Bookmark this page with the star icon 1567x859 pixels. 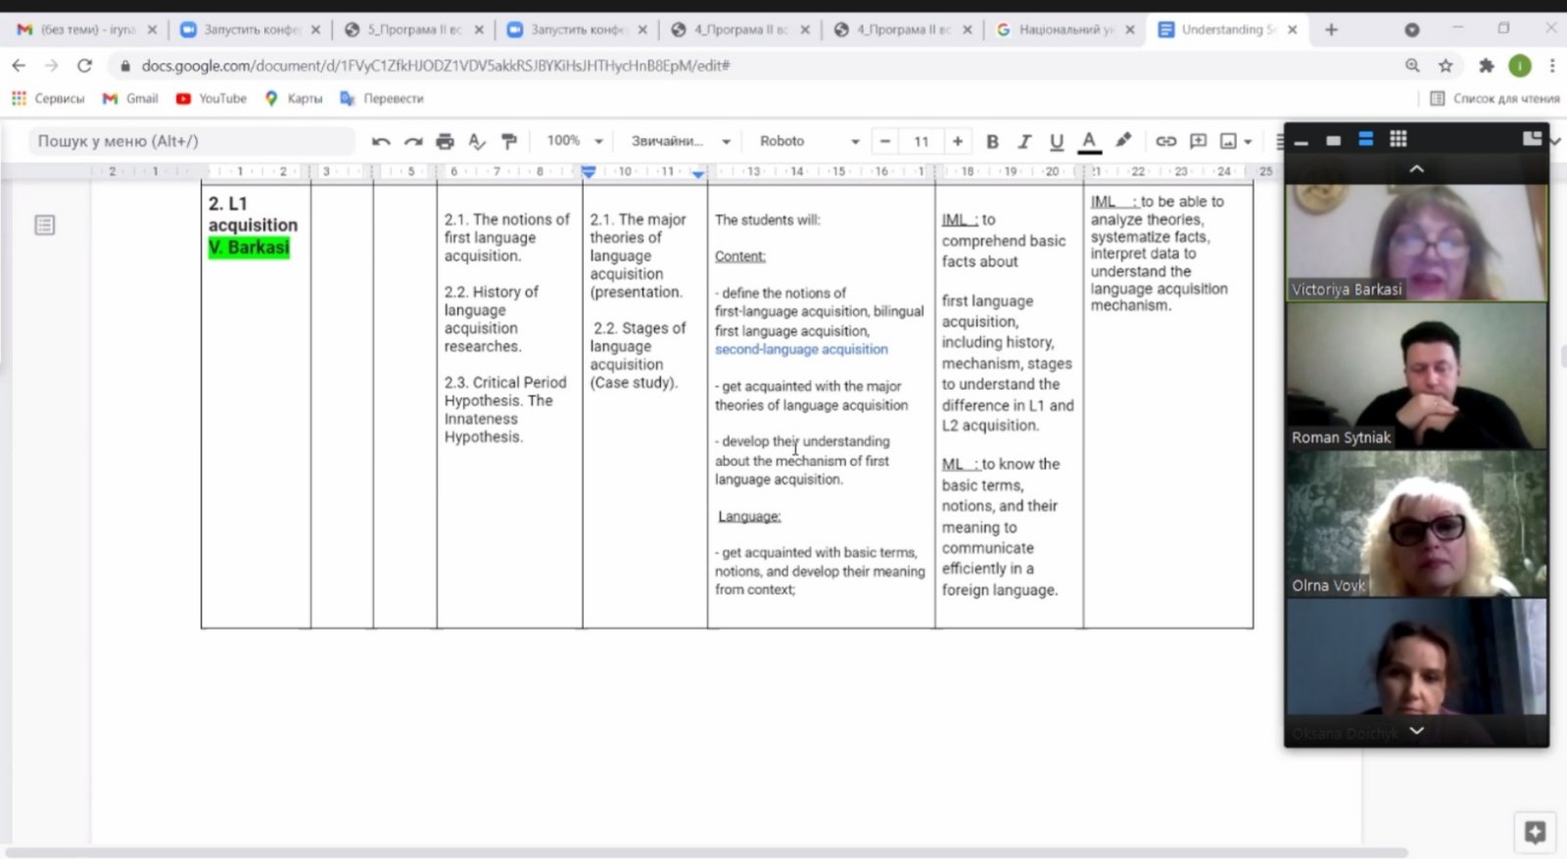tap(1446, 66)
